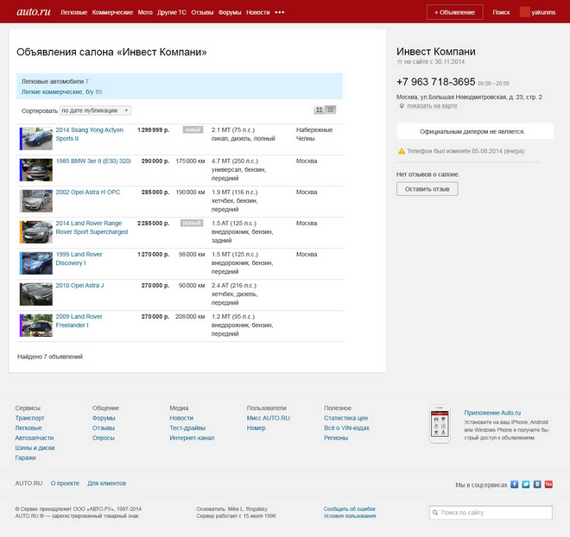Click the 1985 BMW 3er thumbnail

pos(36,170)
